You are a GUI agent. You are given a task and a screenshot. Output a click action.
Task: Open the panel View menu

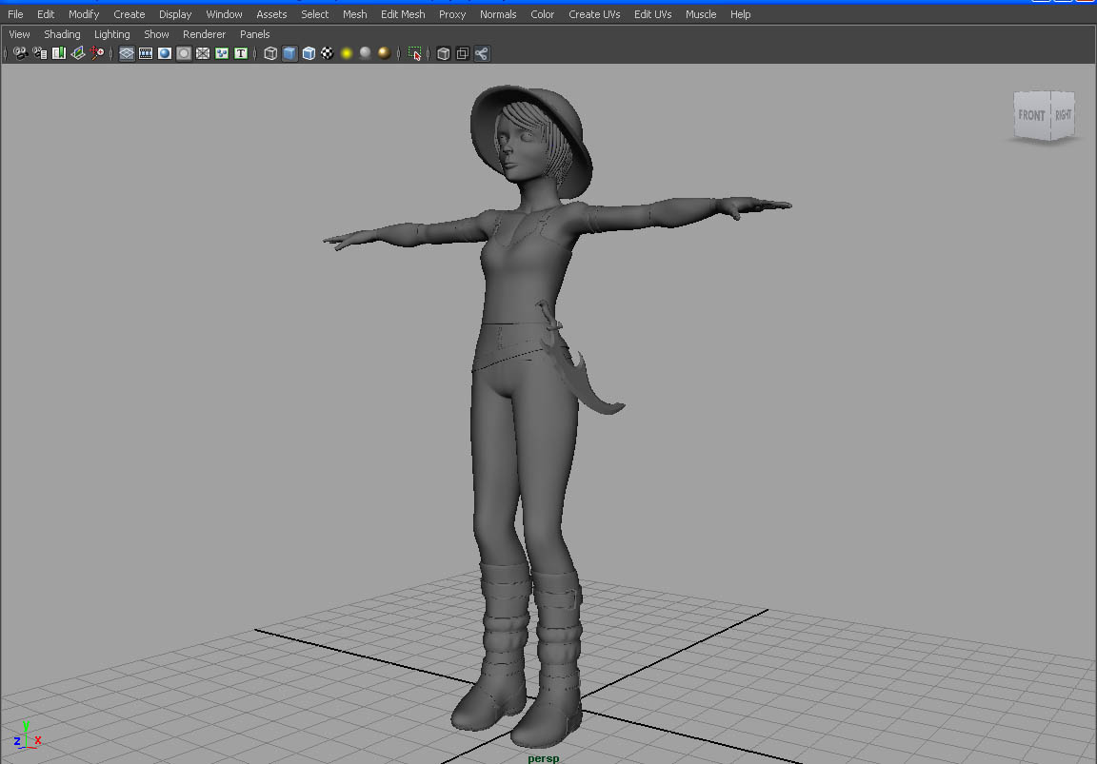point(19,34)
